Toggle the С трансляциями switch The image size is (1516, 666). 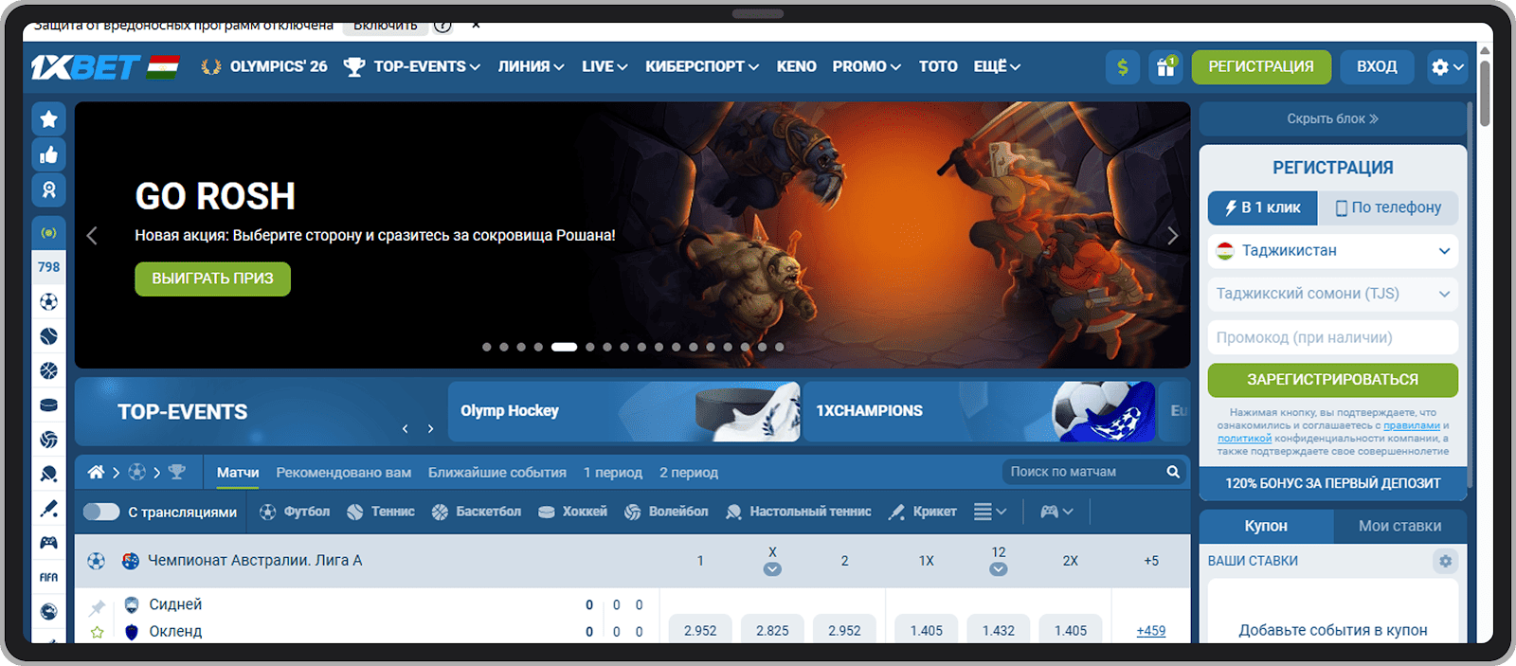click(x=101, y=512)
